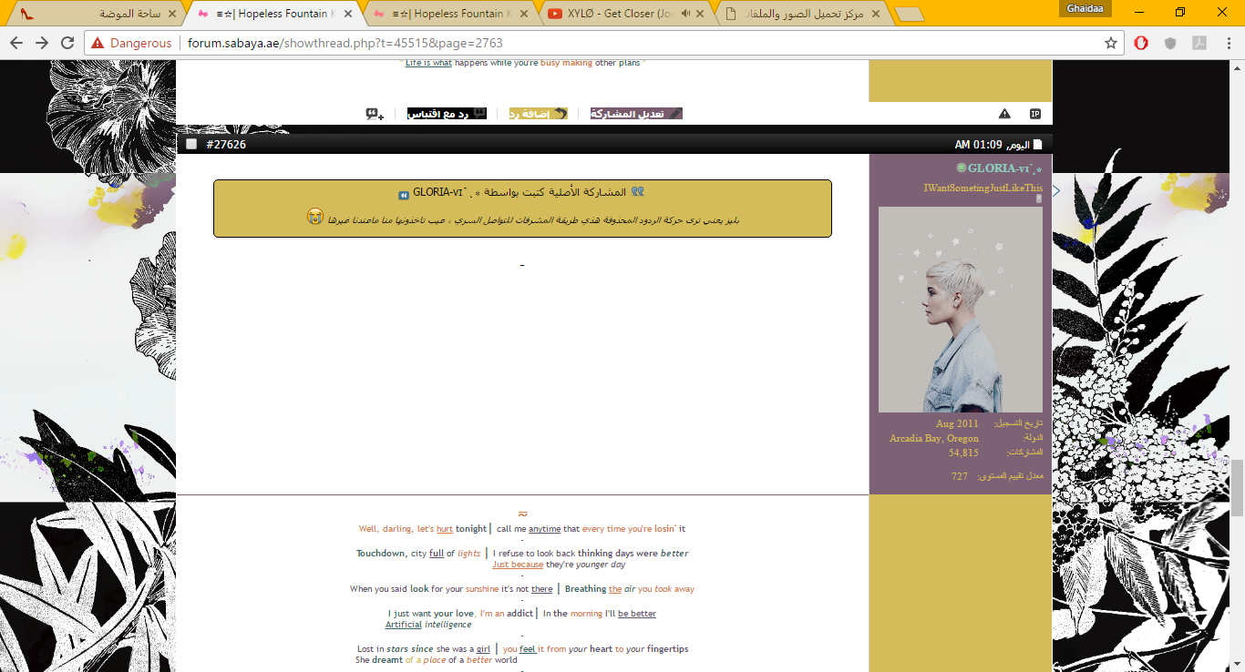View original post via quote arrow icon
The width and height of the screenshot is (1245, 672).
click(x=403, y=195)
